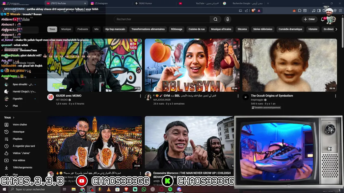Click the share page icon in address bar
This screenshot has height=193, width=344.
point(246,11)
